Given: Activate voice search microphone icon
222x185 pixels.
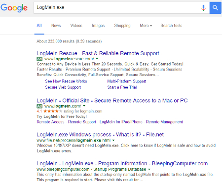Looking at the screenshot, I should click(203, 8).
